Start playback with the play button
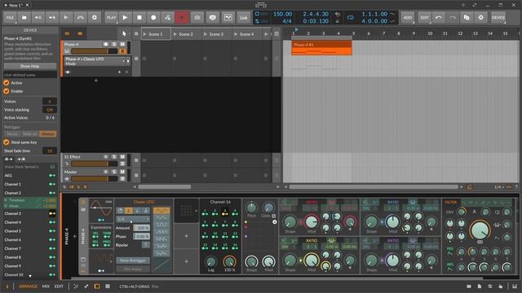The image size is (522, 293). (125, 18)
